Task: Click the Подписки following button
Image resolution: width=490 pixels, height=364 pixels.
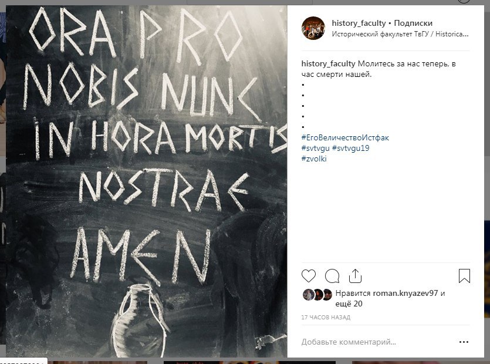Action: tap(413, 23)
